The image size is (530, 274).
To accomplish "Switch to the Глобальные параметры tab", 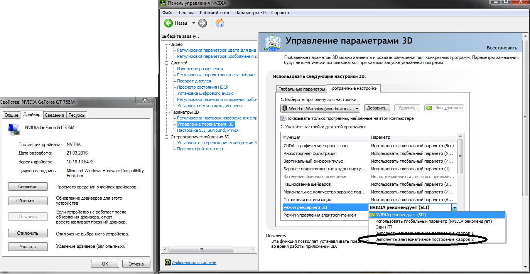I will (302, 89).
